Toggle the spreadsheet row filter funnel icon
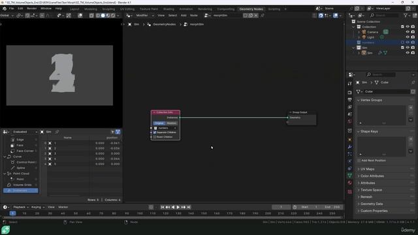The height and width of the screenshot is (235, 418). pyautogui.click(x=118, y=132)
